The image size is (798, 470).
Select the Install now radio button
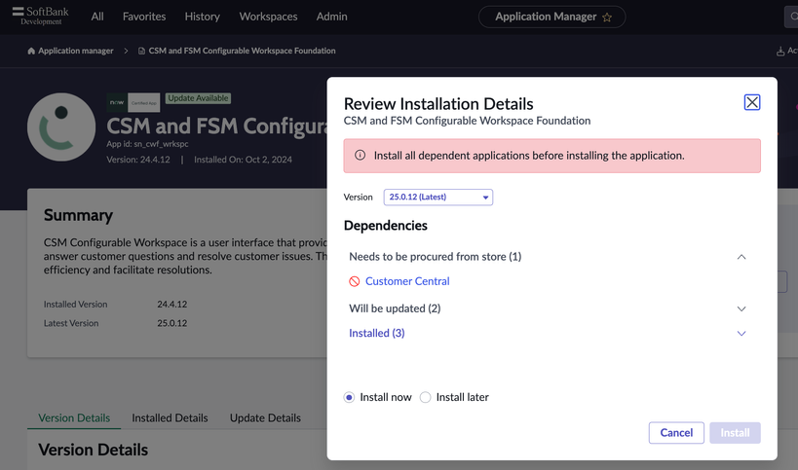(349, 397)
